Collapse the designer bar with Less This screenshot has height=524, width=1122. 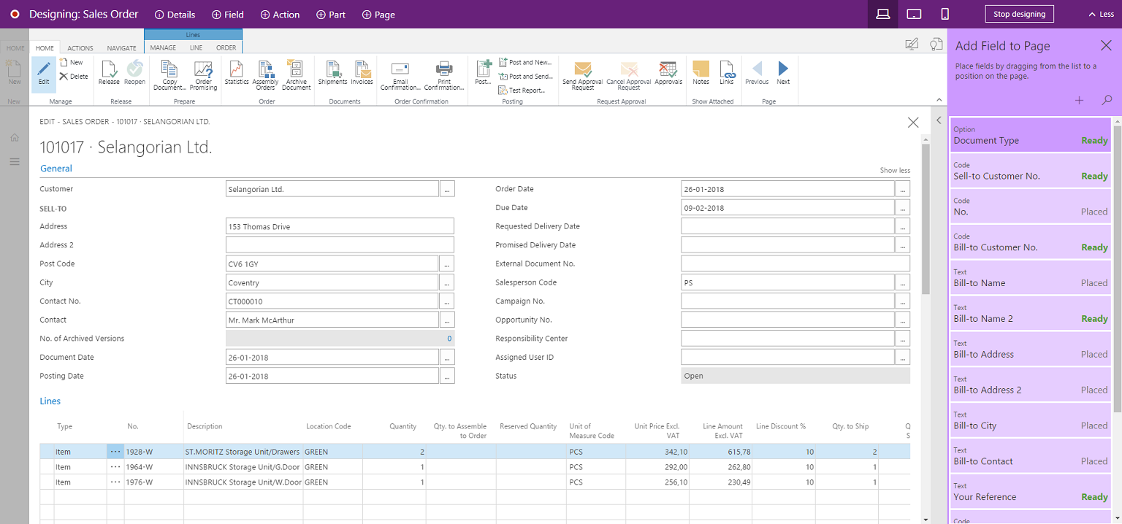click(x=1101, y=14)
